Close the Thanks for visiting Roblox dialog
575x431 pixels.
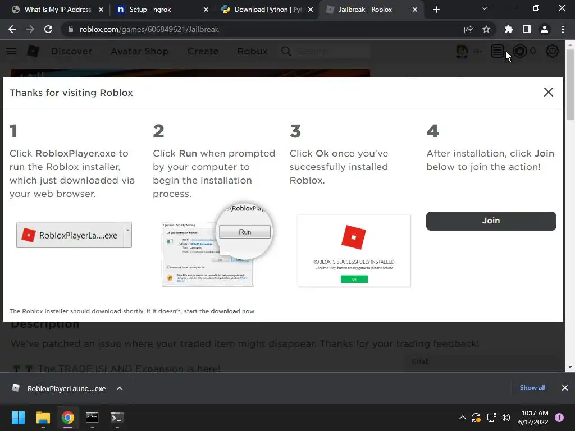point(548,92)
